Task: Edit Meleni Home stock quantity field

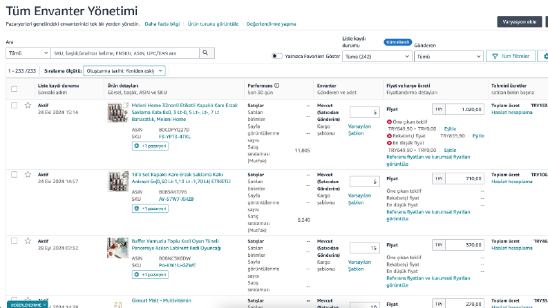Action: [x=364, y=112]
